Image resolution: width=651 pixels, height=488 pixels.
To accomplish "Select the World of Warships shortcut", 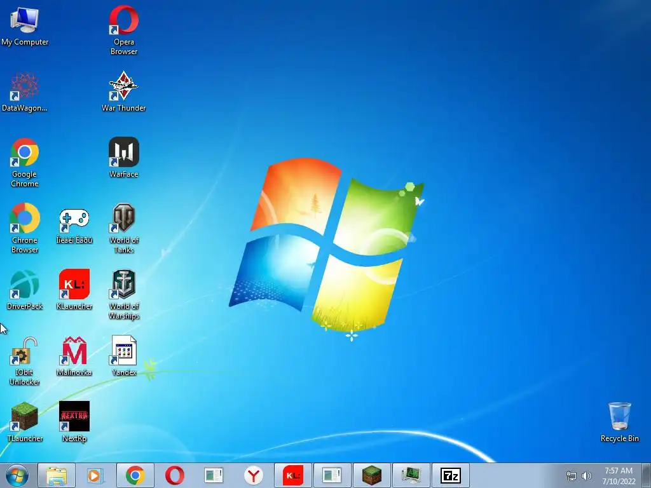I will [124, 295].
